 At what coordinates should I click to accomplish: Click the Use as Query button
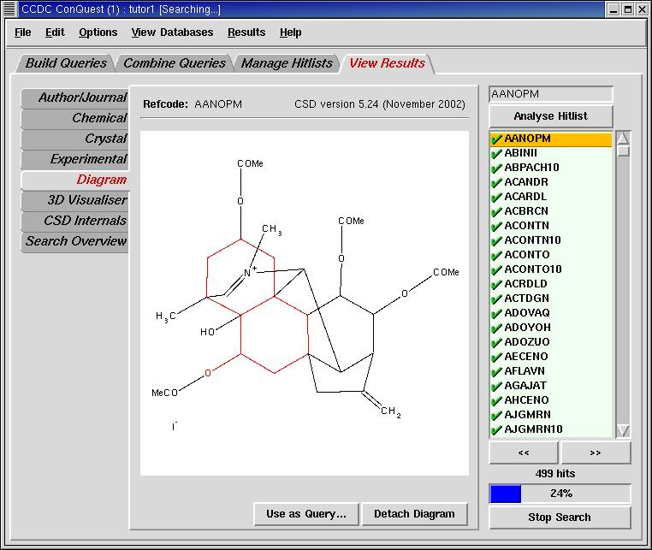point(305,514)
